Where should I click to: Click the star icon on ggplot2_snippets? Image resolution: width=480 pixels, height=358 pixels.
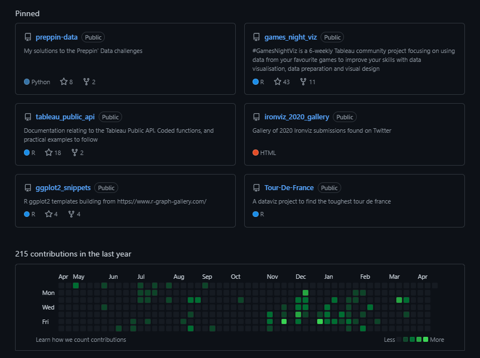pyautogui.click(x=49, y=214)
